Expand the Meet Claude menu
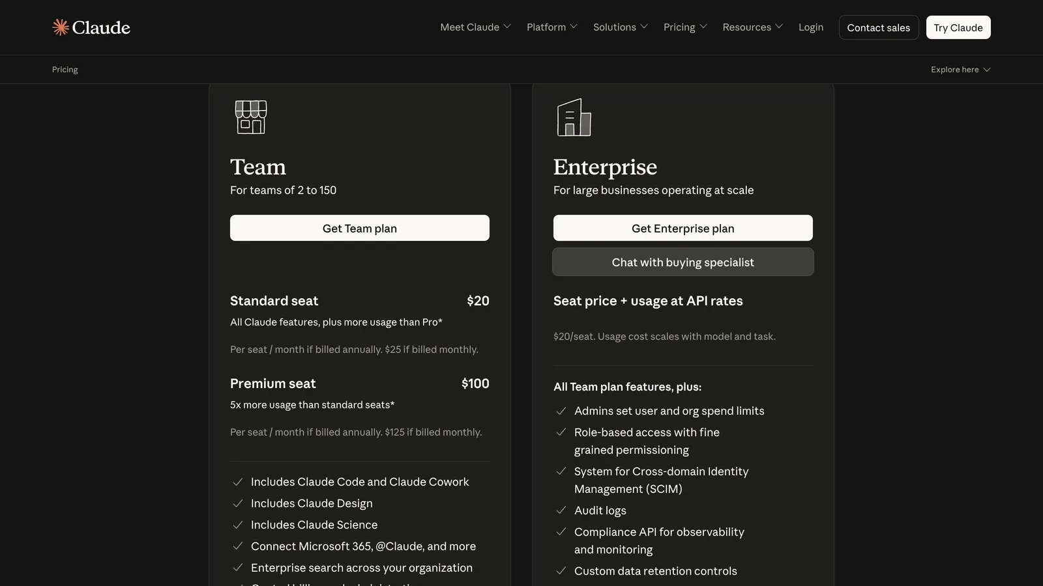Image resolution: width=1043 pixels, height=586 pixels. tap(475, 27)
